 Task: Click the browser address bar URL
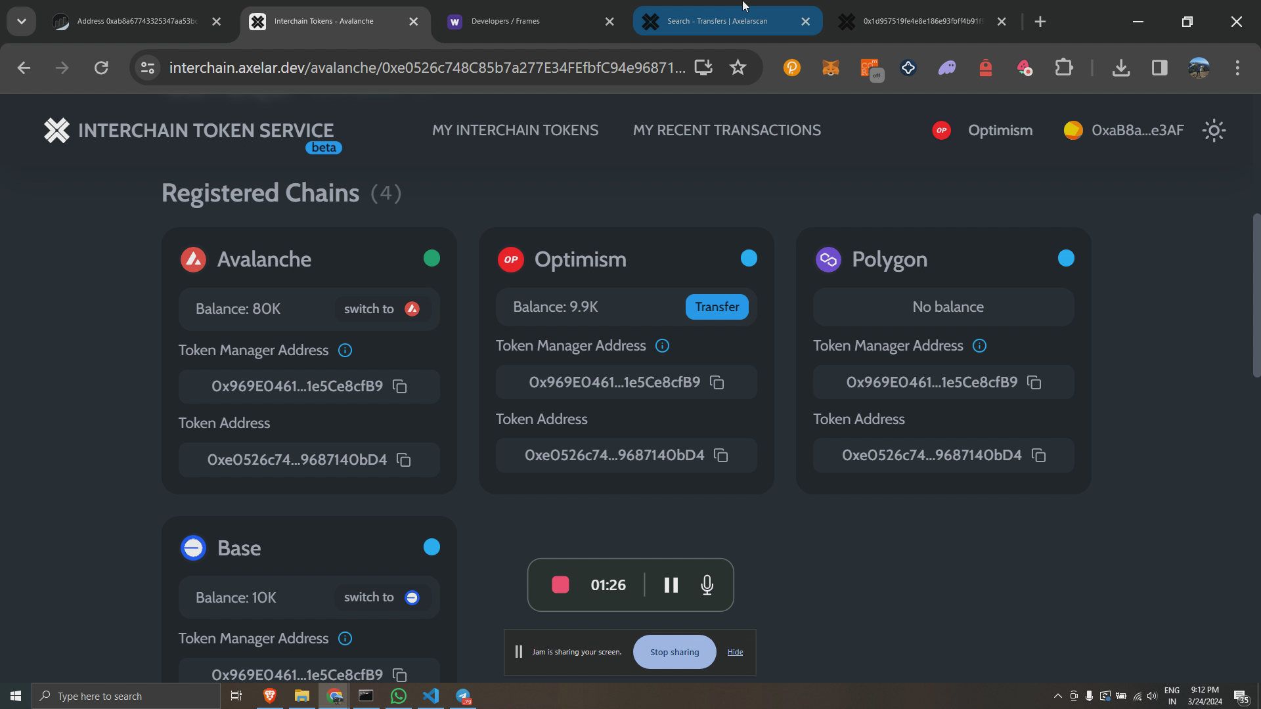(427, 68)
